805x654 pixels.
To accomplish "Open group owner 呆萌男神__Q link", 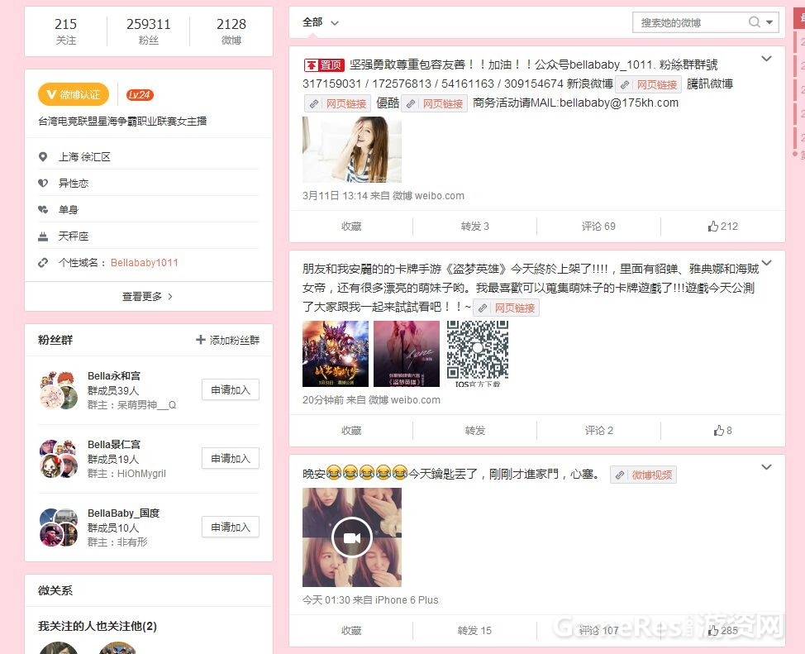I will click(147, 405).
